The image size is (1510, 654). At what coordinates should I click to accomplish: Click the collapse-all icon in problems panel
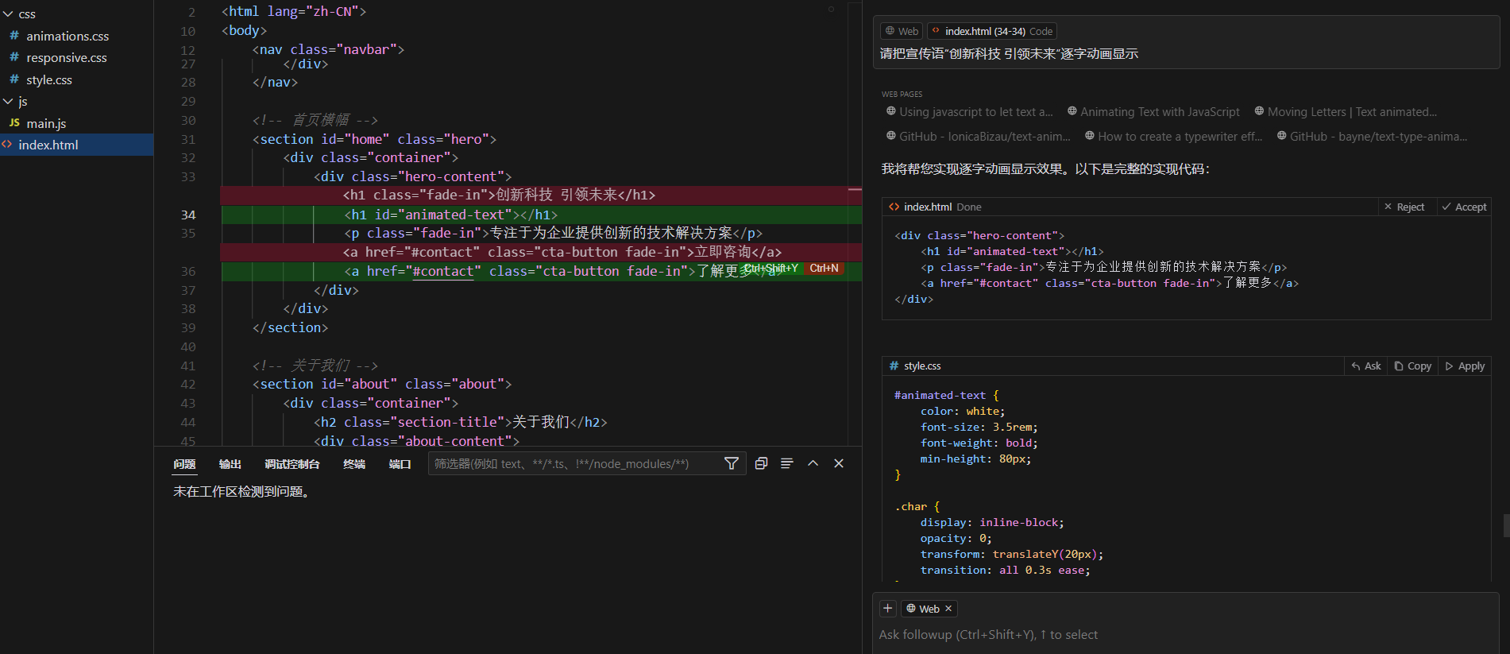tap(761, 463)
